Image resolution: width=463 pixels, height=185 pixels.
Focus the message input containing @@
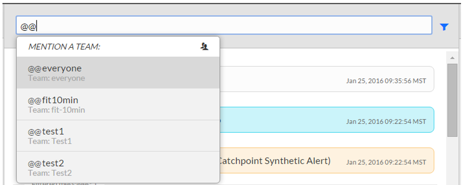tap(224, 25)
